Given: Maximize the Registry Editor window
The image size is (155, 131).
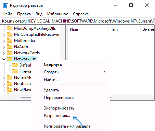Looking at the screenshot, I should (x=131, y=5).
